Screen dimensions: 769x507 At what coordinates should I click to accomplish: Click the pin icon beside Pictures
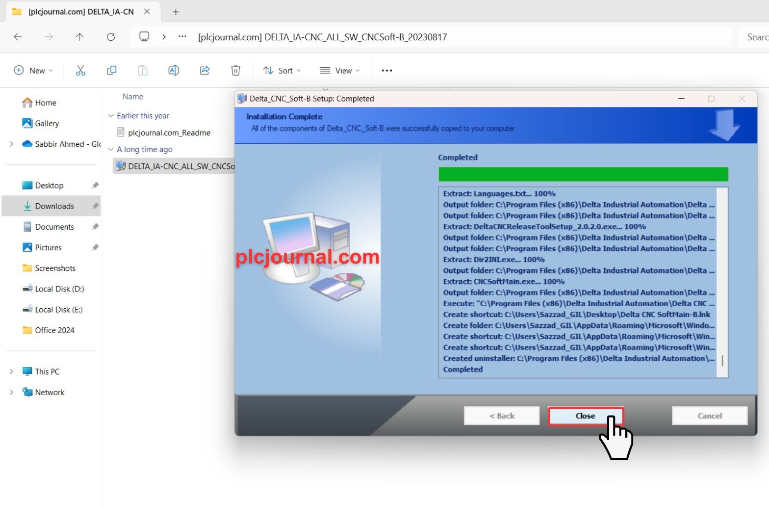pyautogui.click(x=95, y=247)
